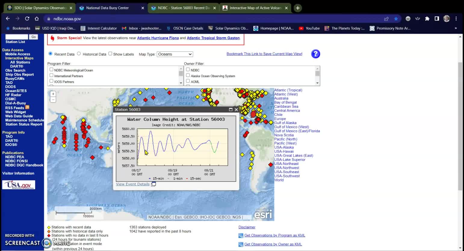
Task: Open Atlantic Tropical Storm Gaston link
Action: tap(213, 38)
